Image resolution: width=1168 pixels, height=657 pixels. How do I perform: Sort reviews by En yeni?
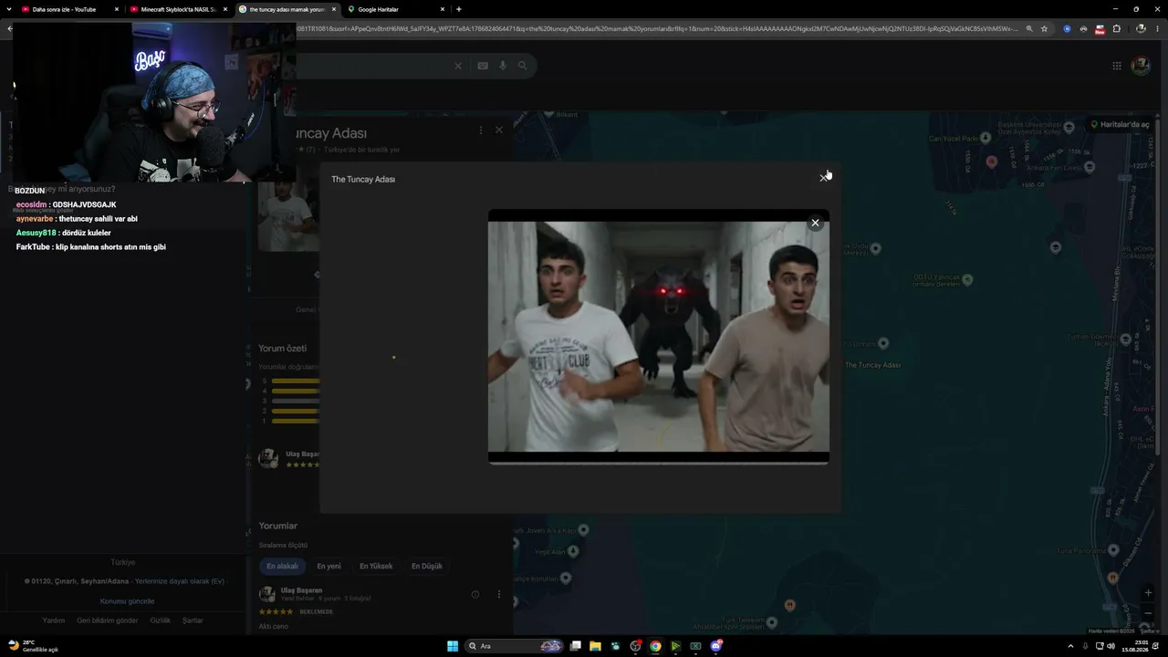pyautogui.click(x=328, y=566)
